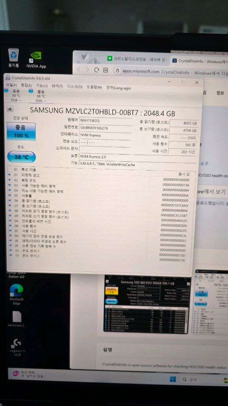Open the Samsung SSD 860 EVO screenshot thumbnail
228x406 pixels.
[147, 304]
